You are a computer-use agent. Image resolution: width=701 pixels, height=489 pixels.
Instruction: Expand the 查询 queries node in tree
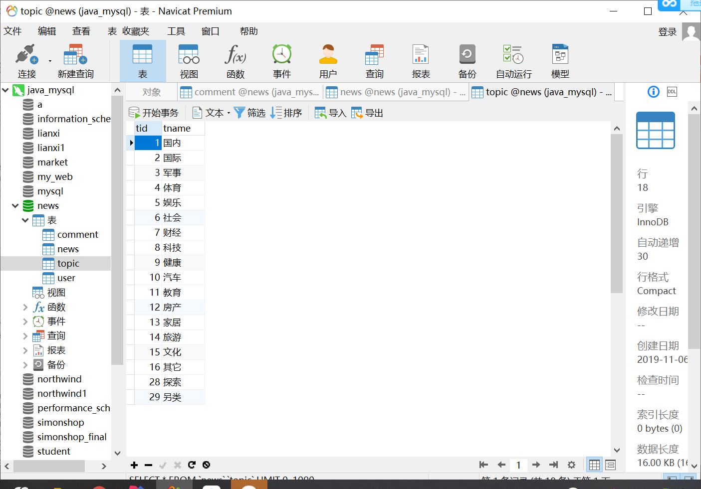pyautogui.click(x=25, y=336)
